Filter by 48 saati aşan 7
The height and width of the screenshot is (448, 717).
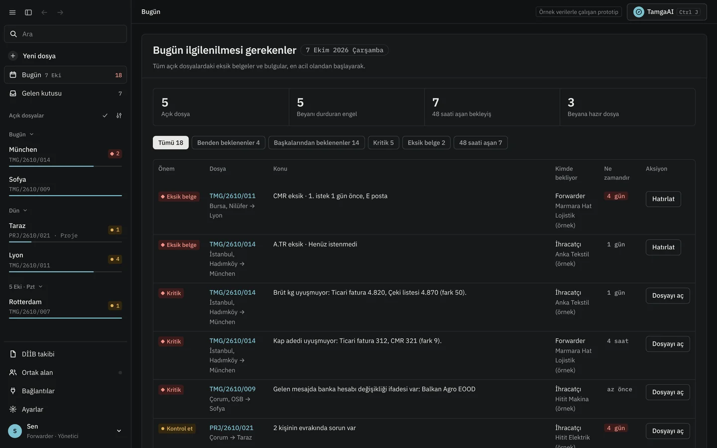480,143
